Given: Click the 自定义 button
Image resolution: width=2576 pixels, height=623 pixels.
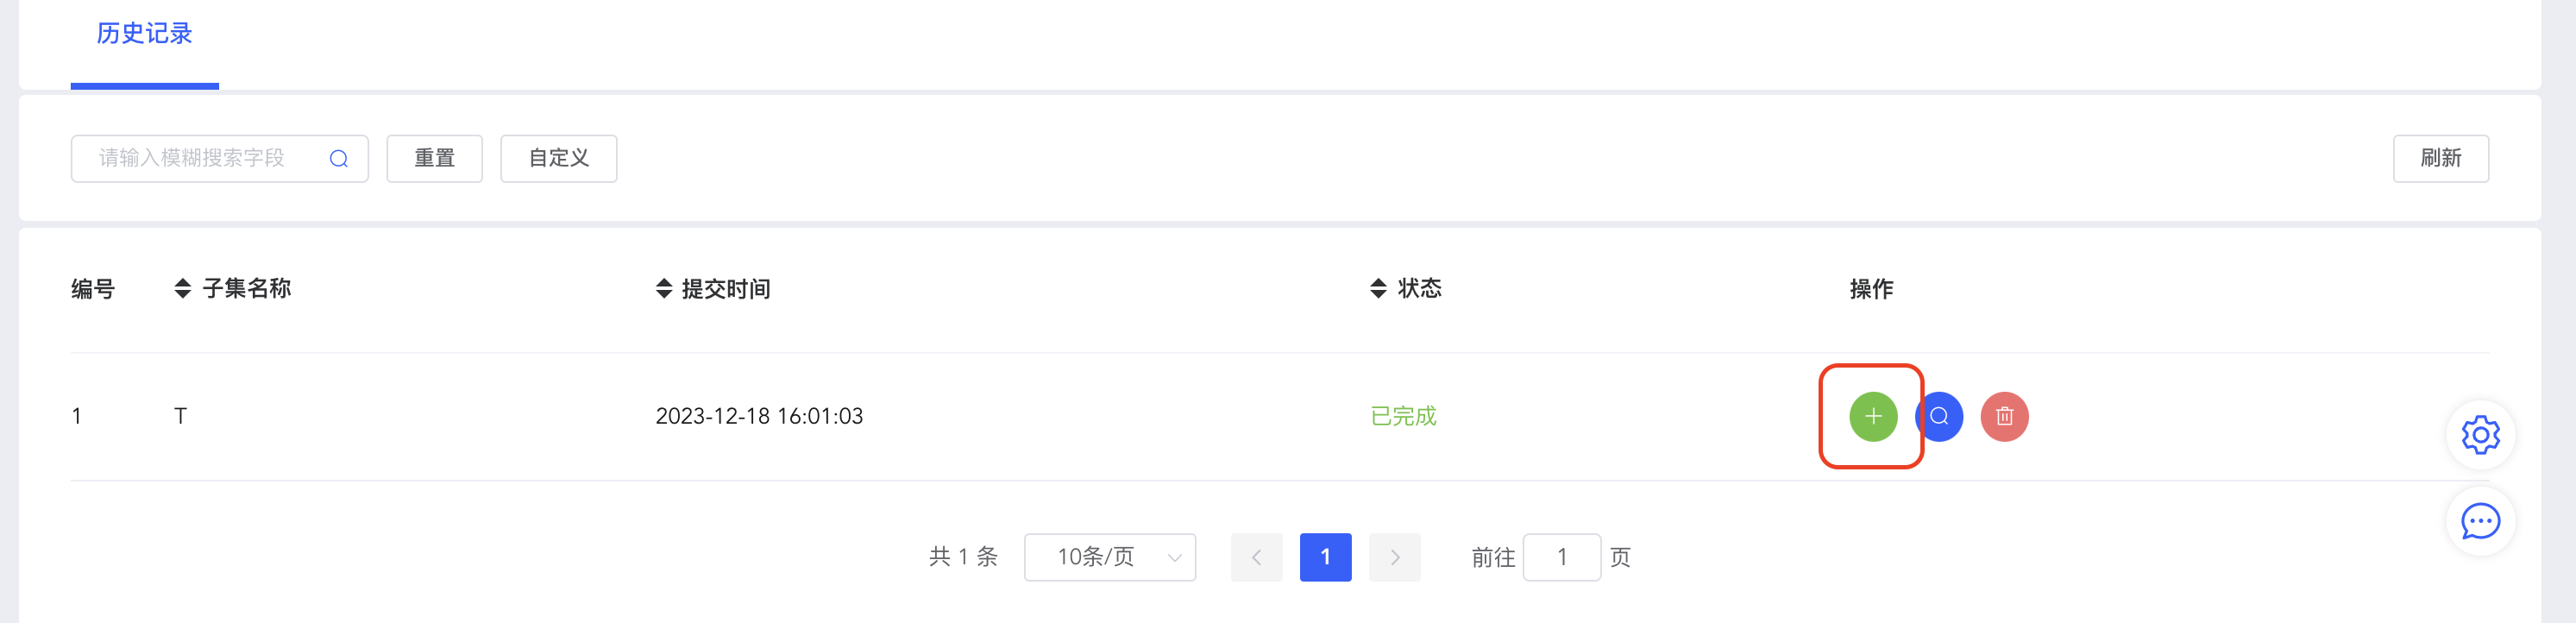Looking at the screenshot, I should pyautogui.click(x=558, y=158).
